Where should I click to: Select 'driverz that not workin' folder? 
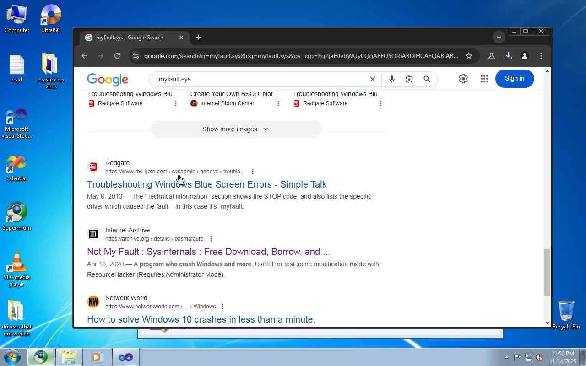(17, 318)
